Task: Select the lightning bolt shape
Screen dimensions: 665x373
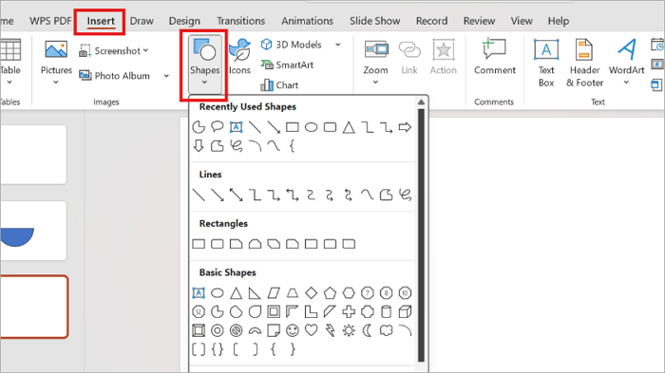Action: point(330,330)
